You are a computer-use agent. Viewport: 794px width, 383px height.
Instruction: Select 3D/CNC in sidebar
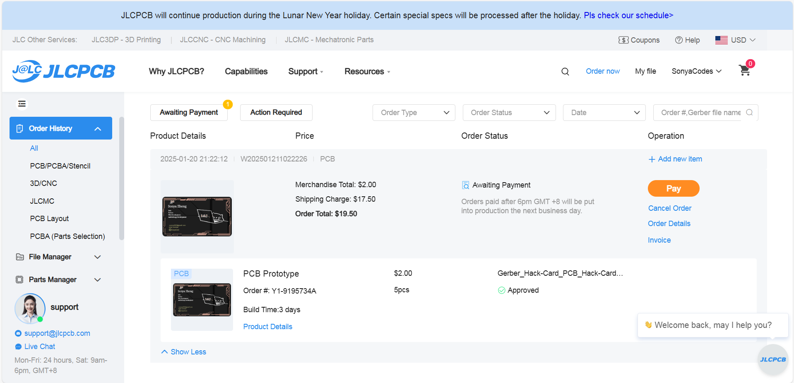43,183
